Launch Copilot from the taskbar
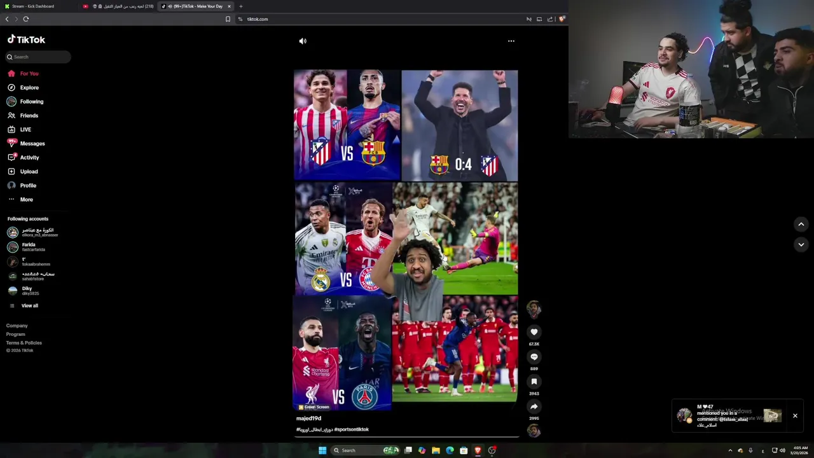This screenshot has width=814, height=458. (422, 450)
